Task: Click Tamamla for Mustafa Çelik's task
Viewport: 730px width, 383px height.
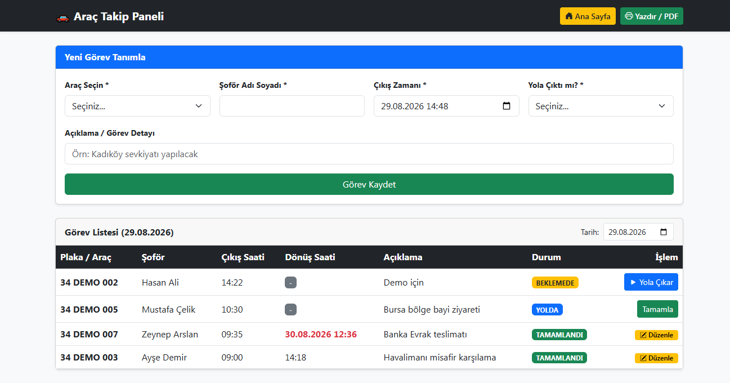Action: point(657,309)
